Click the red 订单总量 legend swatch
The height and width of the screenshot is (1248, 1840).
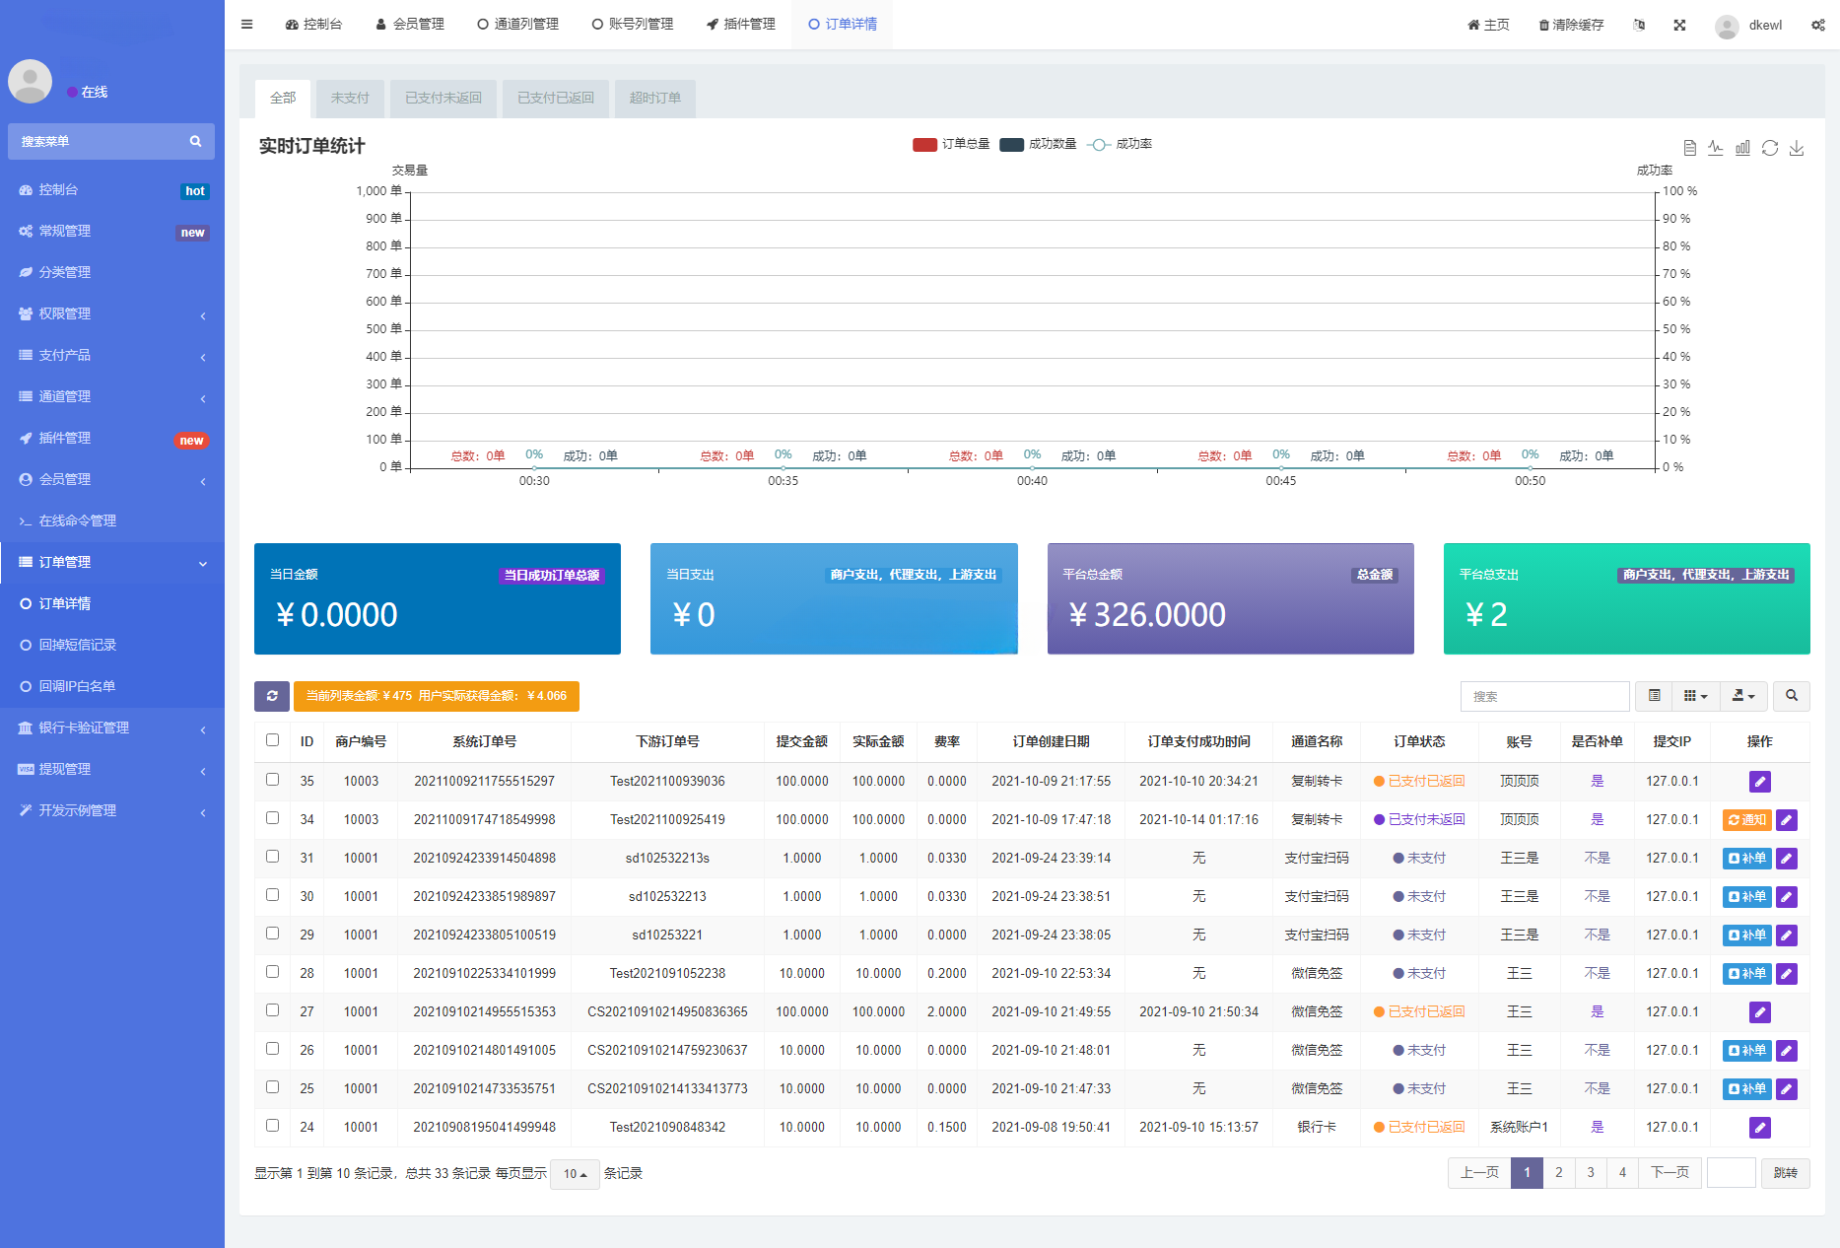tap(923, 144)
